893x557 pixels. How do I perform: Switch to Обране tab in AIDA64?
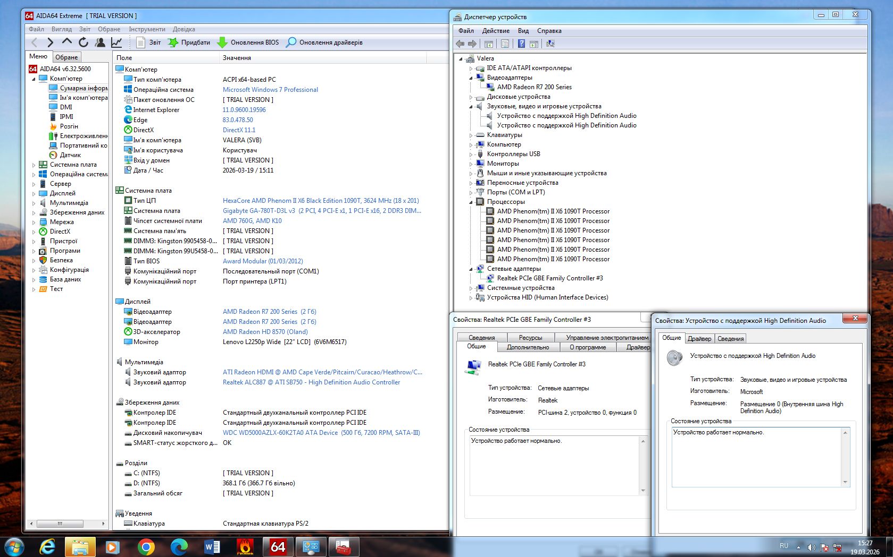coord(66,57)
